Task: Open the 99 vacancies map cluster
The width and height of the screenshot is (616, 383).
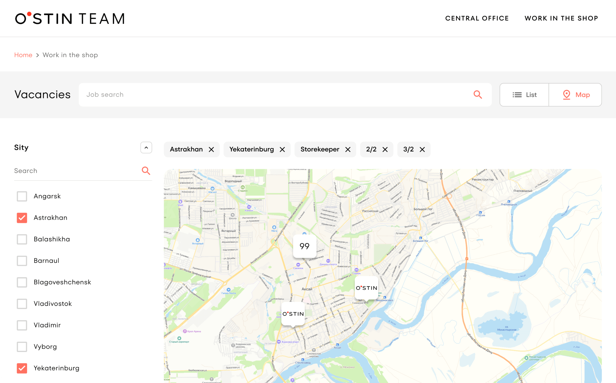Action: click(304, 246)
